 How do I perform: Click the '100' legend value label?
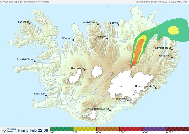click(x=52, y=132)
